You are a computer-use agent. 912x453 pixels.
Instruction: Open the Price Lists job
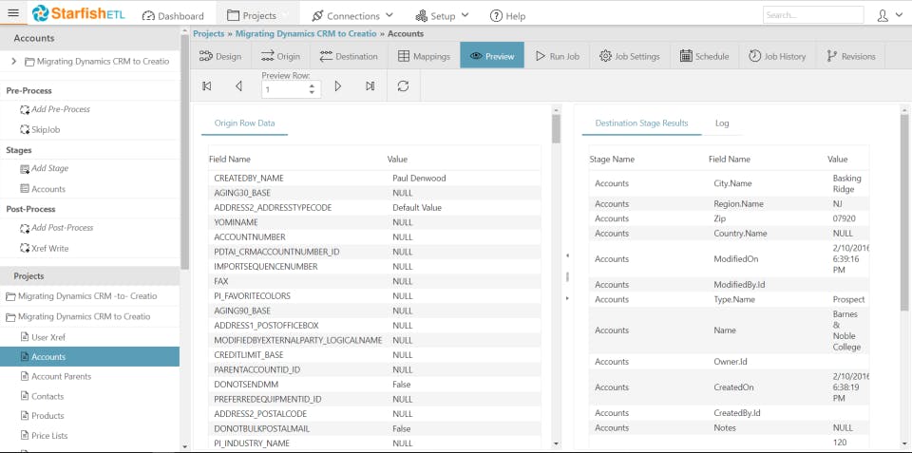(49, 436)
